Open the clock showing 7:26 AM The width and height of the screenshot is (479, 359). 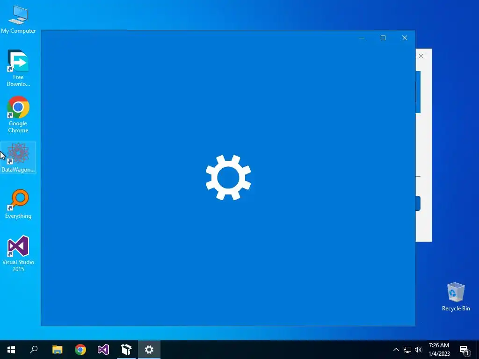(x=439, y=350)
